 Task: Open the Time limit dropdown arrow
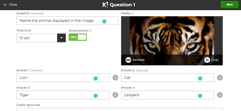coord(61,38)
